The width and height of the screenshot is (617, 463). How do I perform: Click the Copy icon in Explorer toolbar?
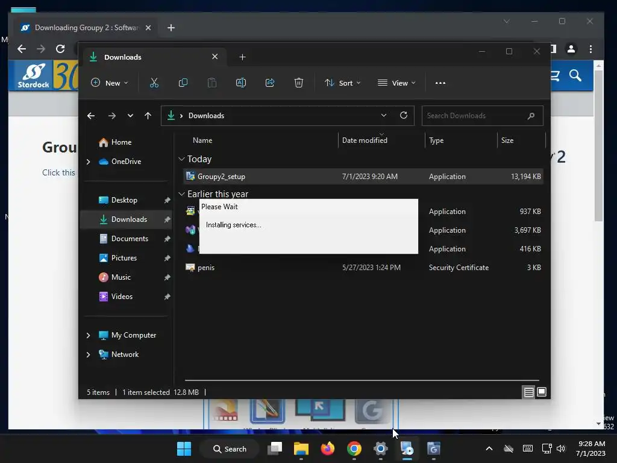183,83
